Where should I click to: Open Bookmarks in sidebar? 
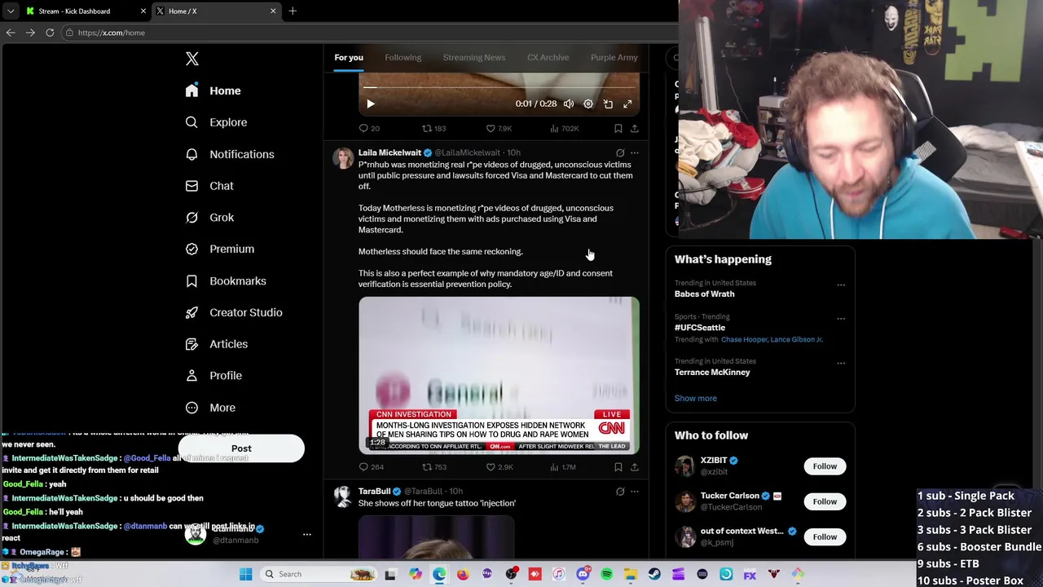pyautogui.click(x=226, y=280)
